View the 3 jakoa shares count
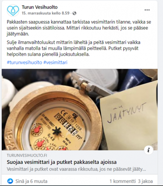The height and width of the screenshot is (186, 163). click(x=145, y=181)
